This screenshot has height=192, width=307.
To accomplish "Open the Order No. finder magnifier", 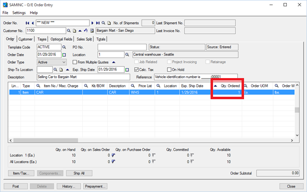I will [103, 23].
